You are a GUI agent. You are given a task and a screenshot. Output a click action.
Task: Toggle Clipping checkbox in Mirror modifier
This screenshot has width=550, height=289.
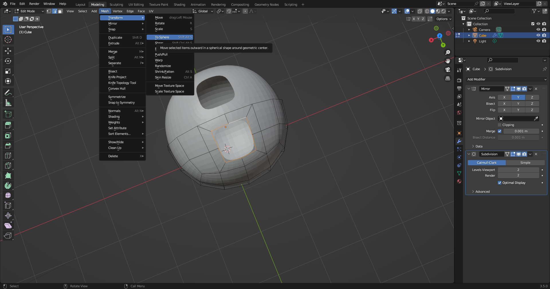500,125
